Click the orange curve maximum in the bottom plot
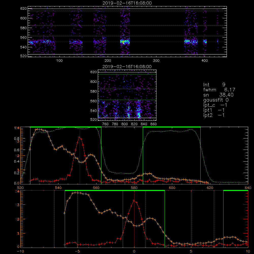The width and height of the screenshot is (254, 254). coord(75,193)
